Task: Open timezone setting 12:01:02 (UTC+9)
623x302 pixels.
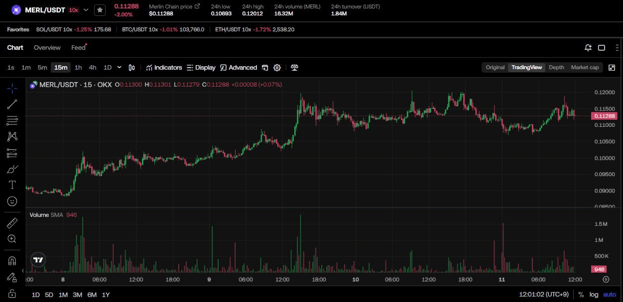Action: coord(543,295)
